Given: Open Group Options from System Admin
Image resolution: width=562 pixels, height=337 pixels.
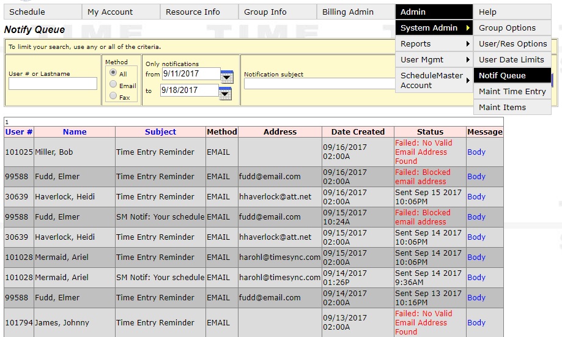Looking at the screenshot, I should [512, 28].
